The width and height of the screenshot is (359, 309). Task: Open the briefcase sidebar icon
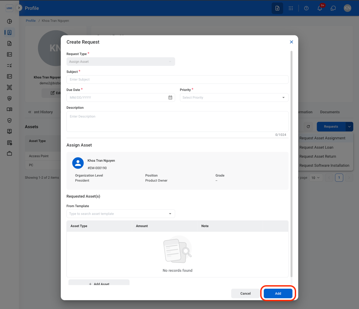10,153
